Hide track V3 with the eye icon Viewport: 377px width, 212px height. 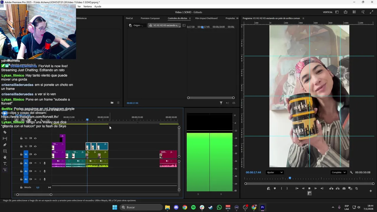tap(35, 138)
